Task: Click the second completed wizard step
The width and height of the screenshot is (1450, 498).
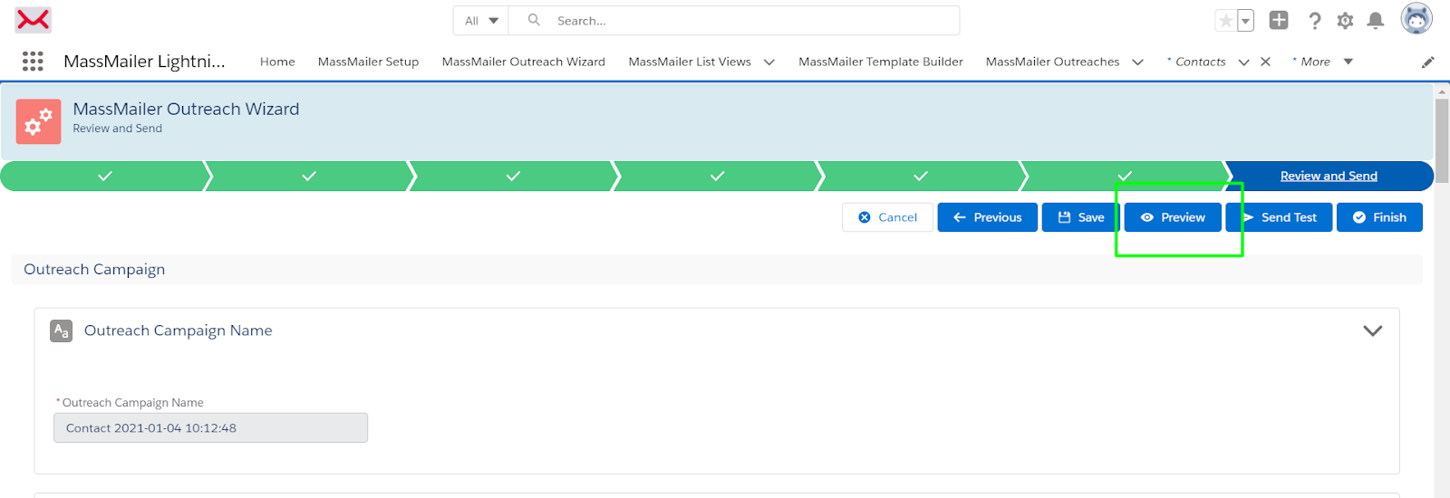Action: point(308,176)
